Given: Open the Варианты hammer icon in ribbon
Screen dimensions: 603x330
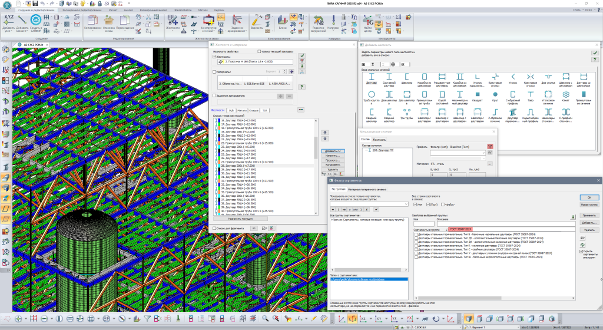Looking at the screenshot, I should pos(257,20).
